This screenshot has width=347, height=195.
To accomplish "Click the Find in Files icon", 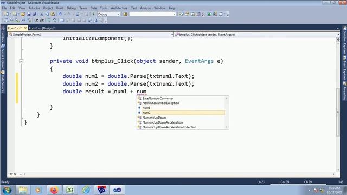I will (x=125, y=14).
